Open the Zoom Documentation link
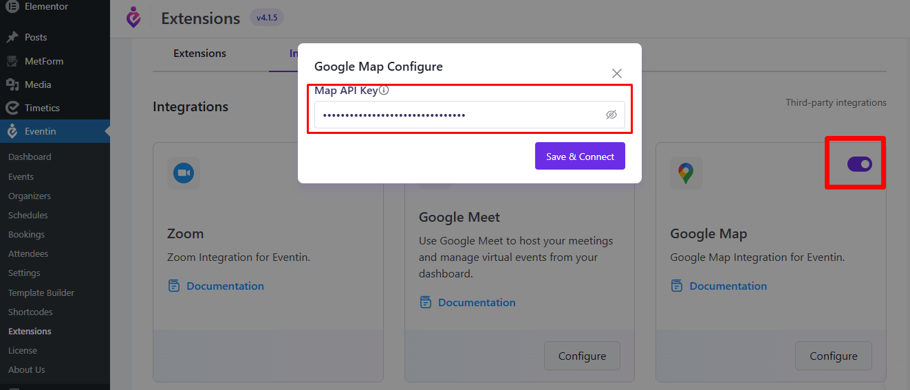This screenshot has height=390, width=910. (225, 286)
